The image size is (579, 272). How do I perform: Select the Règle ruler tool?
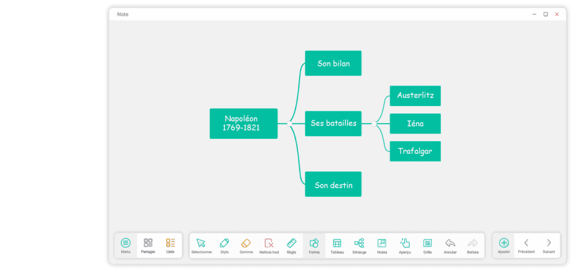click(x=291, y=243)
